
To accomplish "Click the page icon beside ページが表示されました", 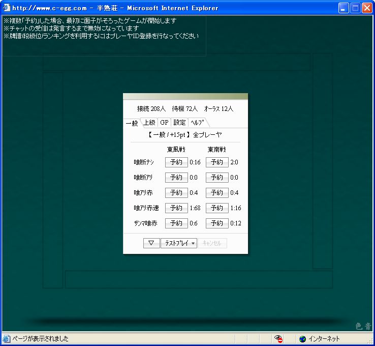I will [x=7, y=338].
